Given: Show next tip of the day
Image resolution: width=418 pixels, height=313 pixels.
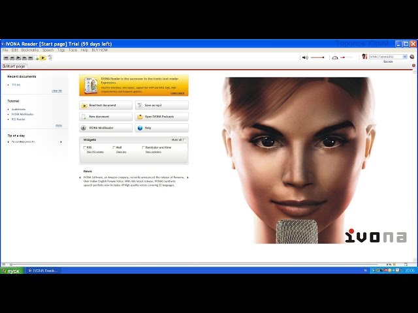Looking at the screenshot, I should coord(61,142).
